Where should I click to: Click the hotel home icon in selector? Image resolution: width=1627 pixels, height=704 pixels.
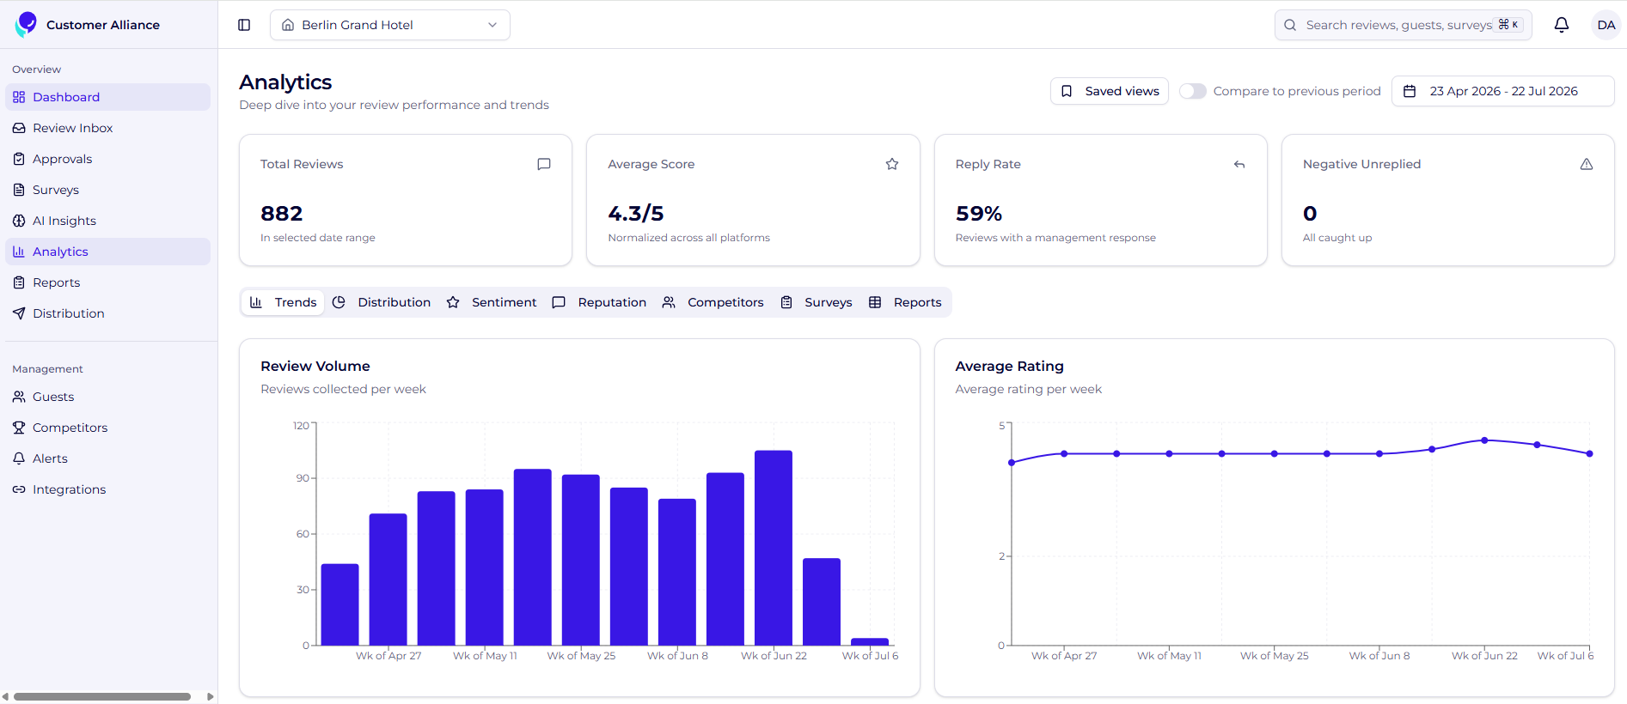tap(288, 25)
